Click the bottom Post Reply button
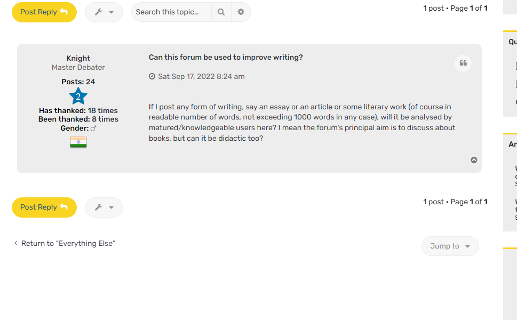Screen dimensions: 517x320 point(44,207)
